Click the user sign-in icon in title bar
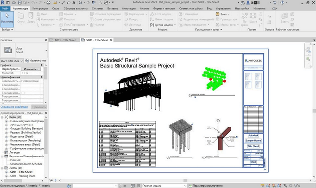 tap(248, 3)
